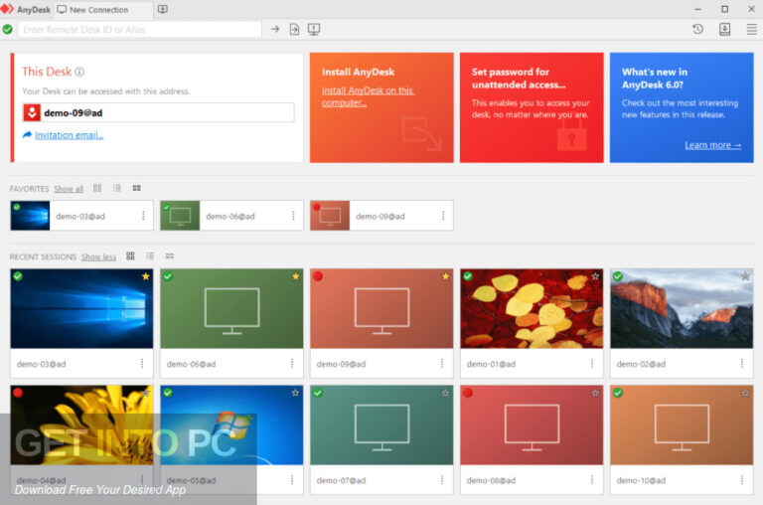Image resolution: width=763 pixels, height=505 pixels.
Task: Switch Favorites to large tile view
Action: pos(97,188)
